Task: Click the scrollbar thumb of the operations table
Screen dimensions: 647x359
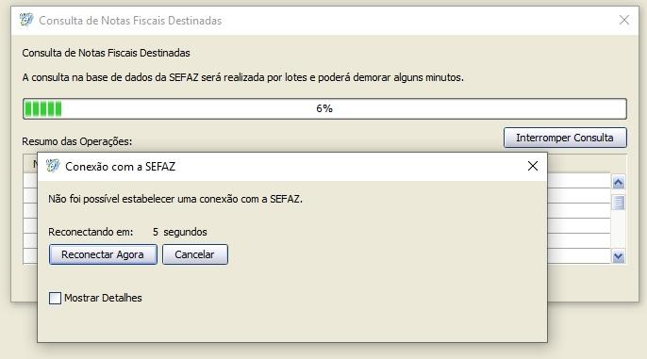Action: tap(618, 203)
